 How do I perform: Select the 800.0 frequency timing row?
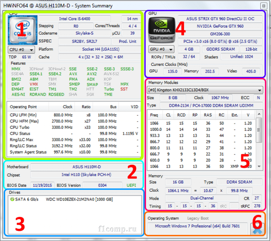point(201,148)
